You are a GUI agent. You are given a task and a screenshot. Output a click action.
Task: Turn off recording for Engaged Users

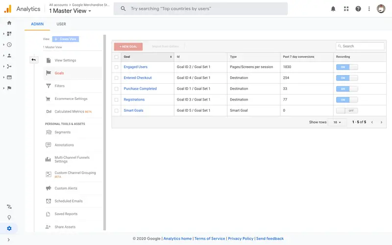347,67
